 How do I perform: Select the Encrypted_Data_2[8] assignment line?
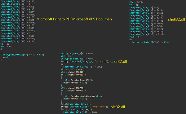[146, 29]
